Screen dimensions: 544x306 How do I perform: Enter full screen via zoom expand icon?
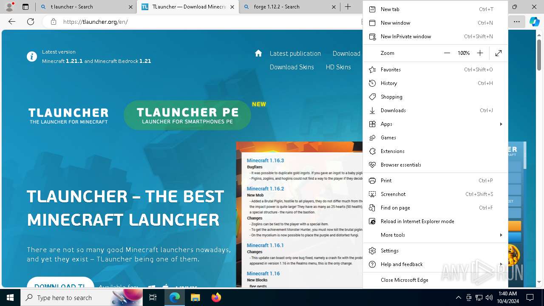499,53
